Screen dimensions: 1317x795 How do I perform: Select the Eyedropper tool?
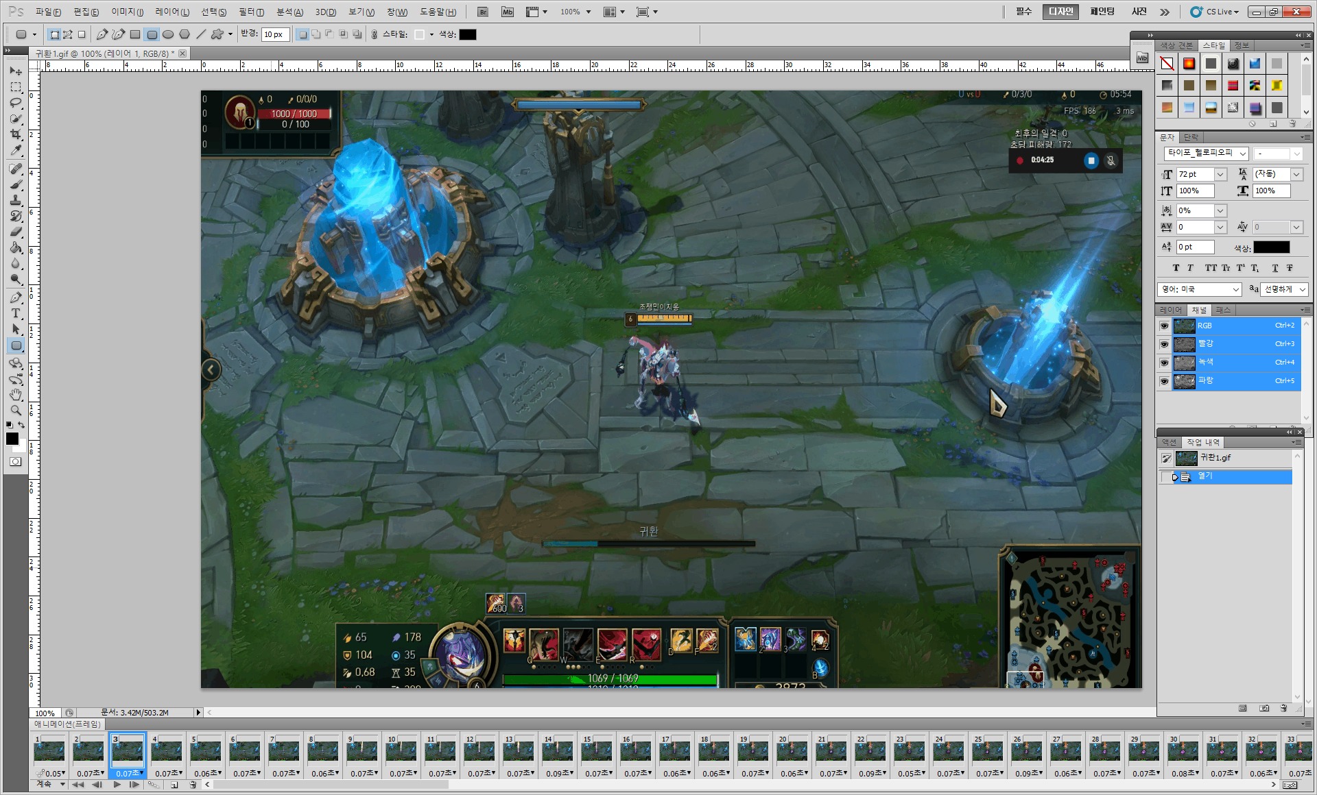tap(16, 151)
